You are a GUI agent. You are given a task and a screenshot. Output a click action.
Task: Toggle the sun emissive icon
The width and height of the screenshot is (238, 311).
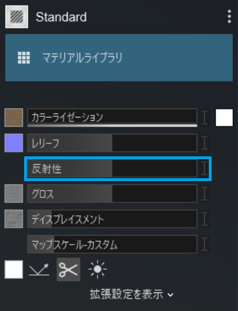(98, 269)
